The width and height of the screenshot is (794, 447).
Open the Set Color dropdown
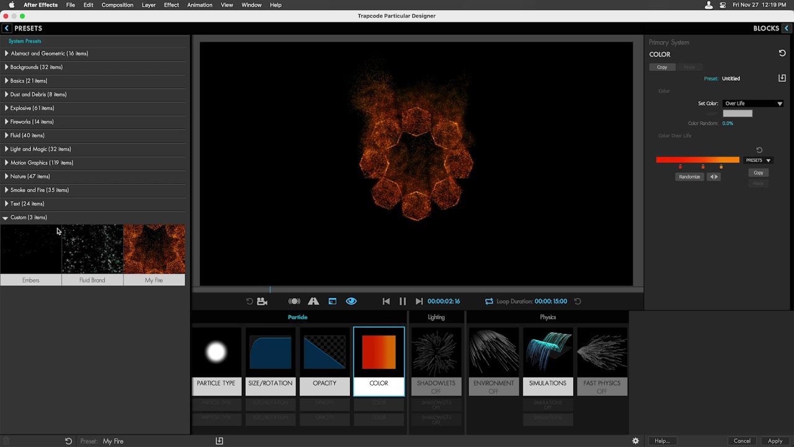[x=753, y=104]
